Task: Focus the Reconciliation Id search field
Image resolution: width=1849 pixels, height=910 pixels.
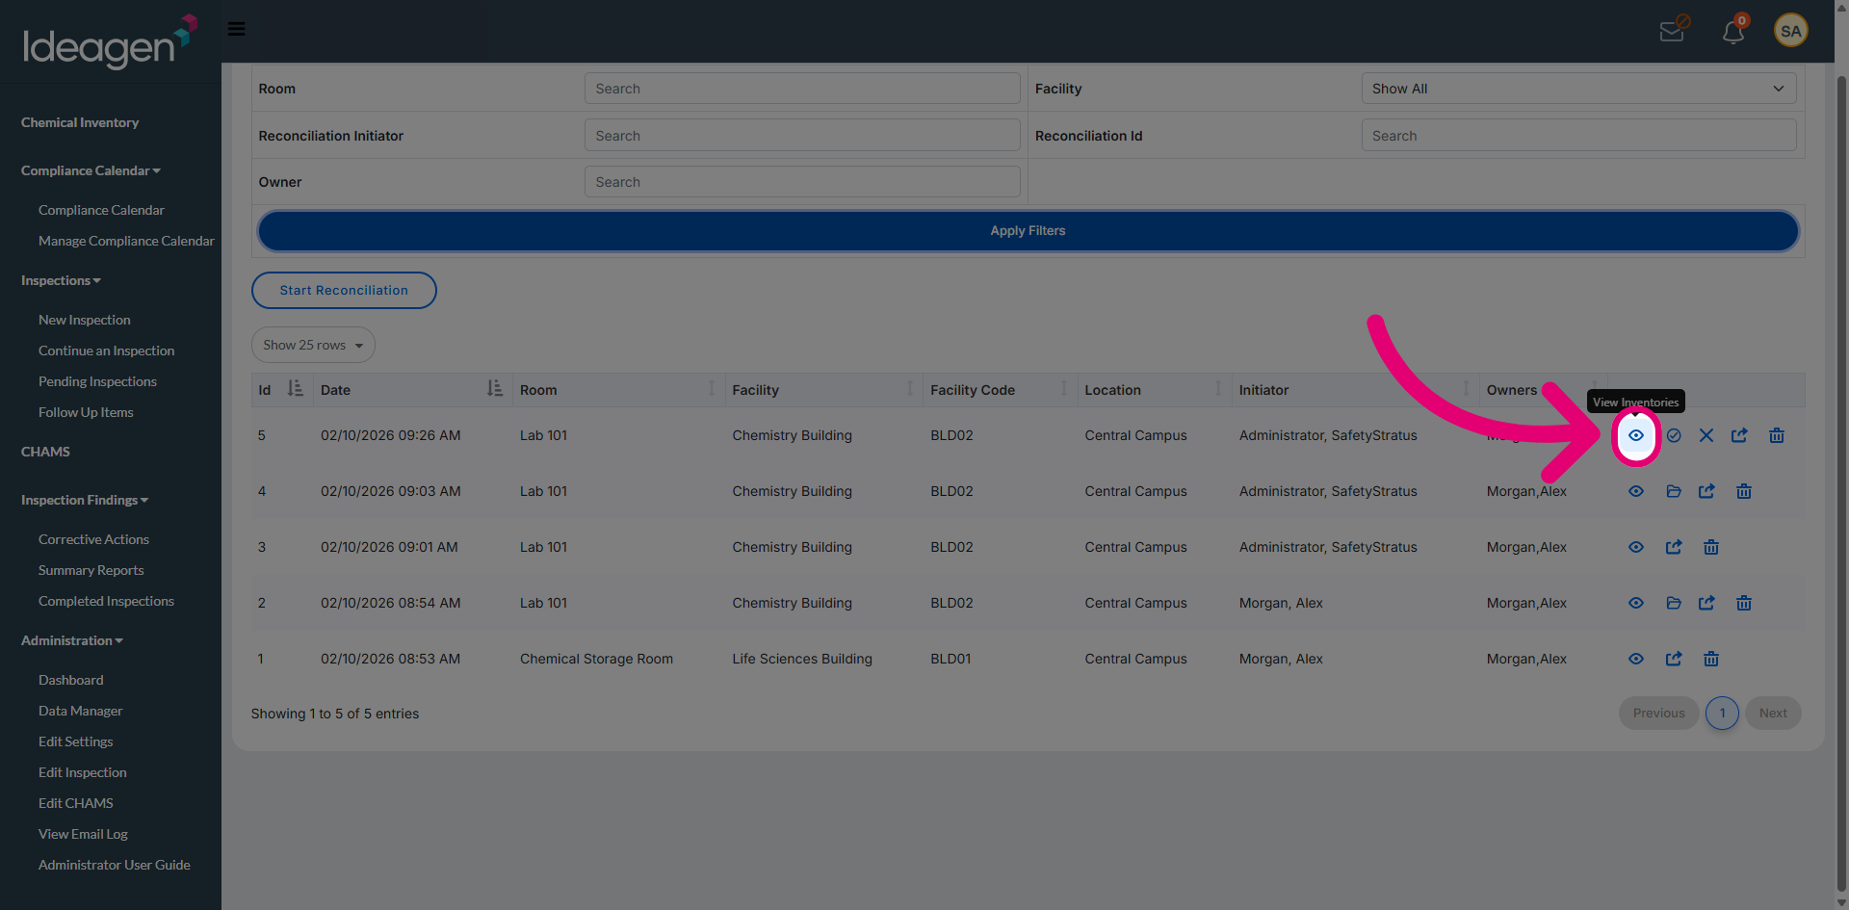Action: (1578, 136)
